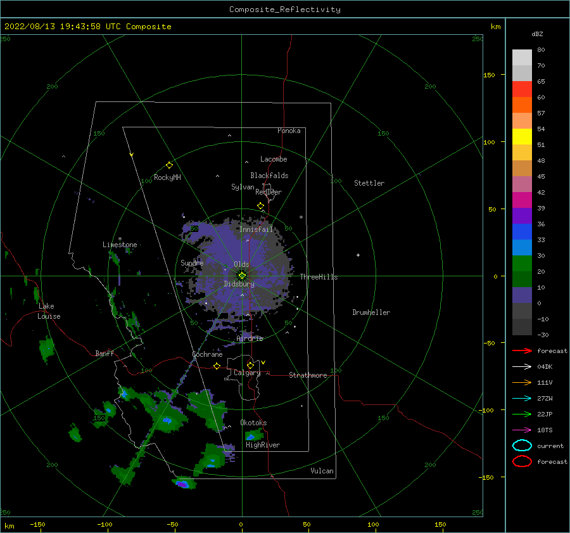This screenshot has width=570, height=533.
Task: Click the asterisk marker above Limestone
Action: click(x=120, y=239)
